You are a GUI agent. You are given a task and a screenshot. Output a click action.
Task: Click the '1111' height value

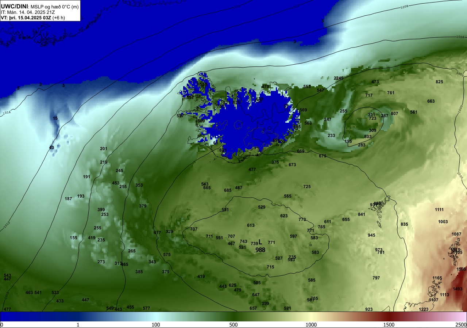(439, 210)
